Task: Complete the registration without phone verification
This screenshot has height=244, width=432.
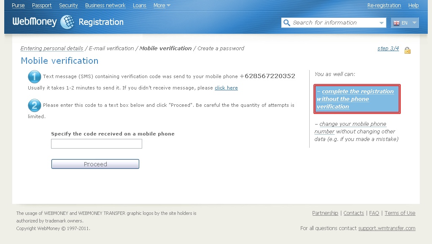Action: (x=357, y=99)
